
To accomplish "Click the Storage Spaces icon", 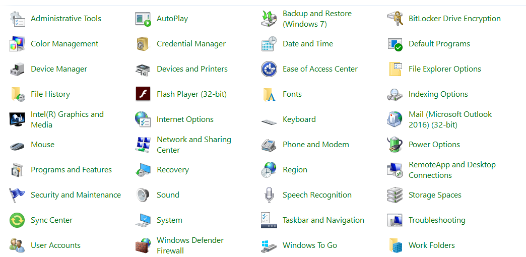I will [x=395, y=195].
